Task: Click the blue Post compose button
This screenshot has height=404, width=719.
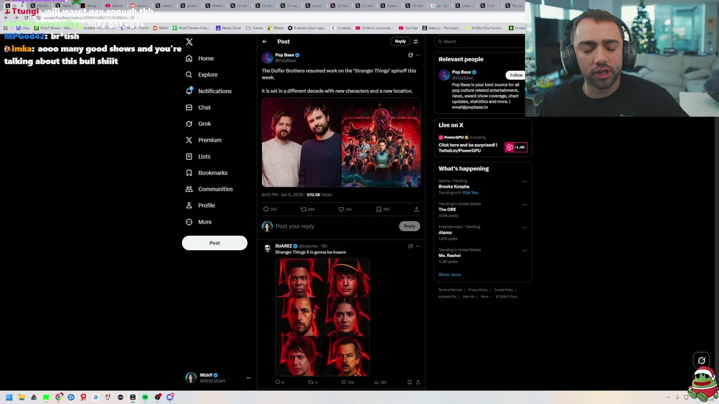Action: pos(215,243)
